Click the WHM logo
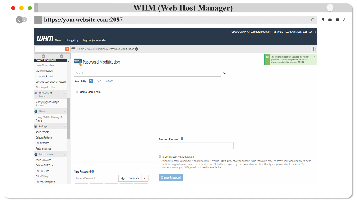 [x=45, y=38]
